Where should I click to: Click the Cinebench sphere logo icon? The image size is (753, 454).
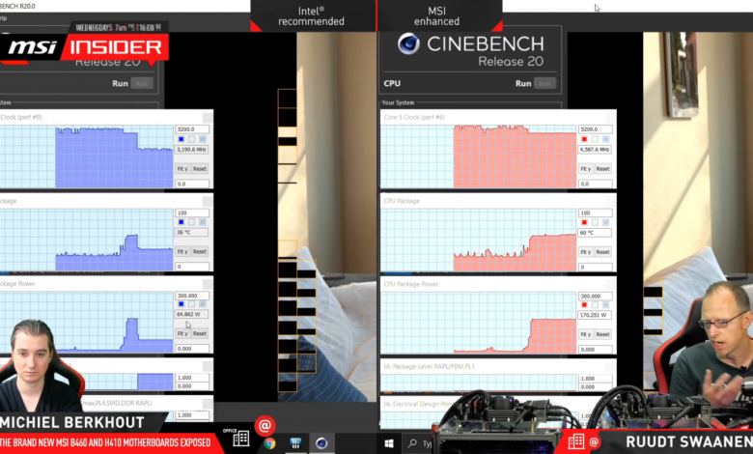click(x=408, y=44)
